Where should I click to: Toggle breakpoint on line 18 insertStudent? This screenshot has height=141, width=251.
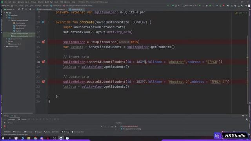pos(44,62)
